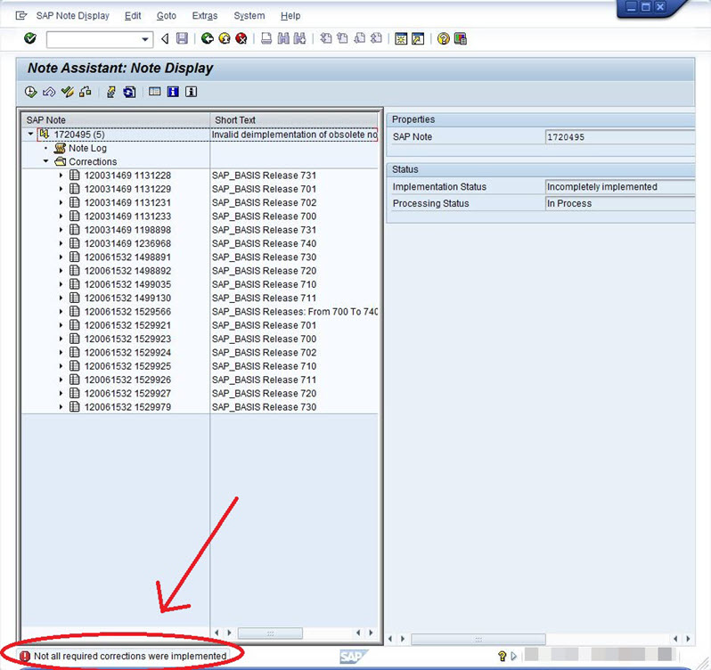Select correction row 120061532 1529925
Screen dimensions: 711x670
coord(127,366)
